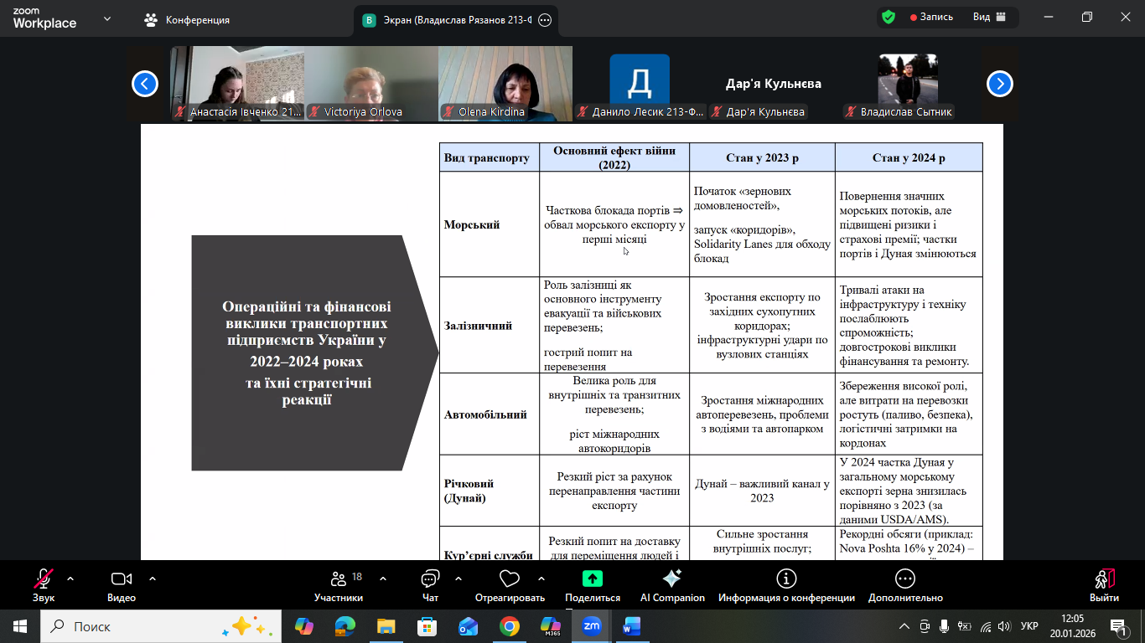Click the green encryption shield icon

(x=889, y=17)
